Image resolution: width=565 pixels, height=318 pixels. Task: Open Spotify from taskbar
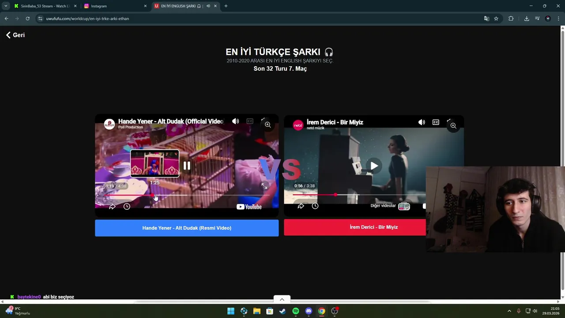[x=296, y=311]
